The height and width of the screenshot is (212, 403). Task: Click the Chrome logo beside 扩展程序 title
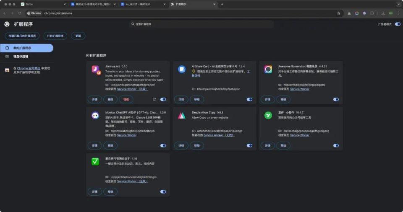pos(7,24)
